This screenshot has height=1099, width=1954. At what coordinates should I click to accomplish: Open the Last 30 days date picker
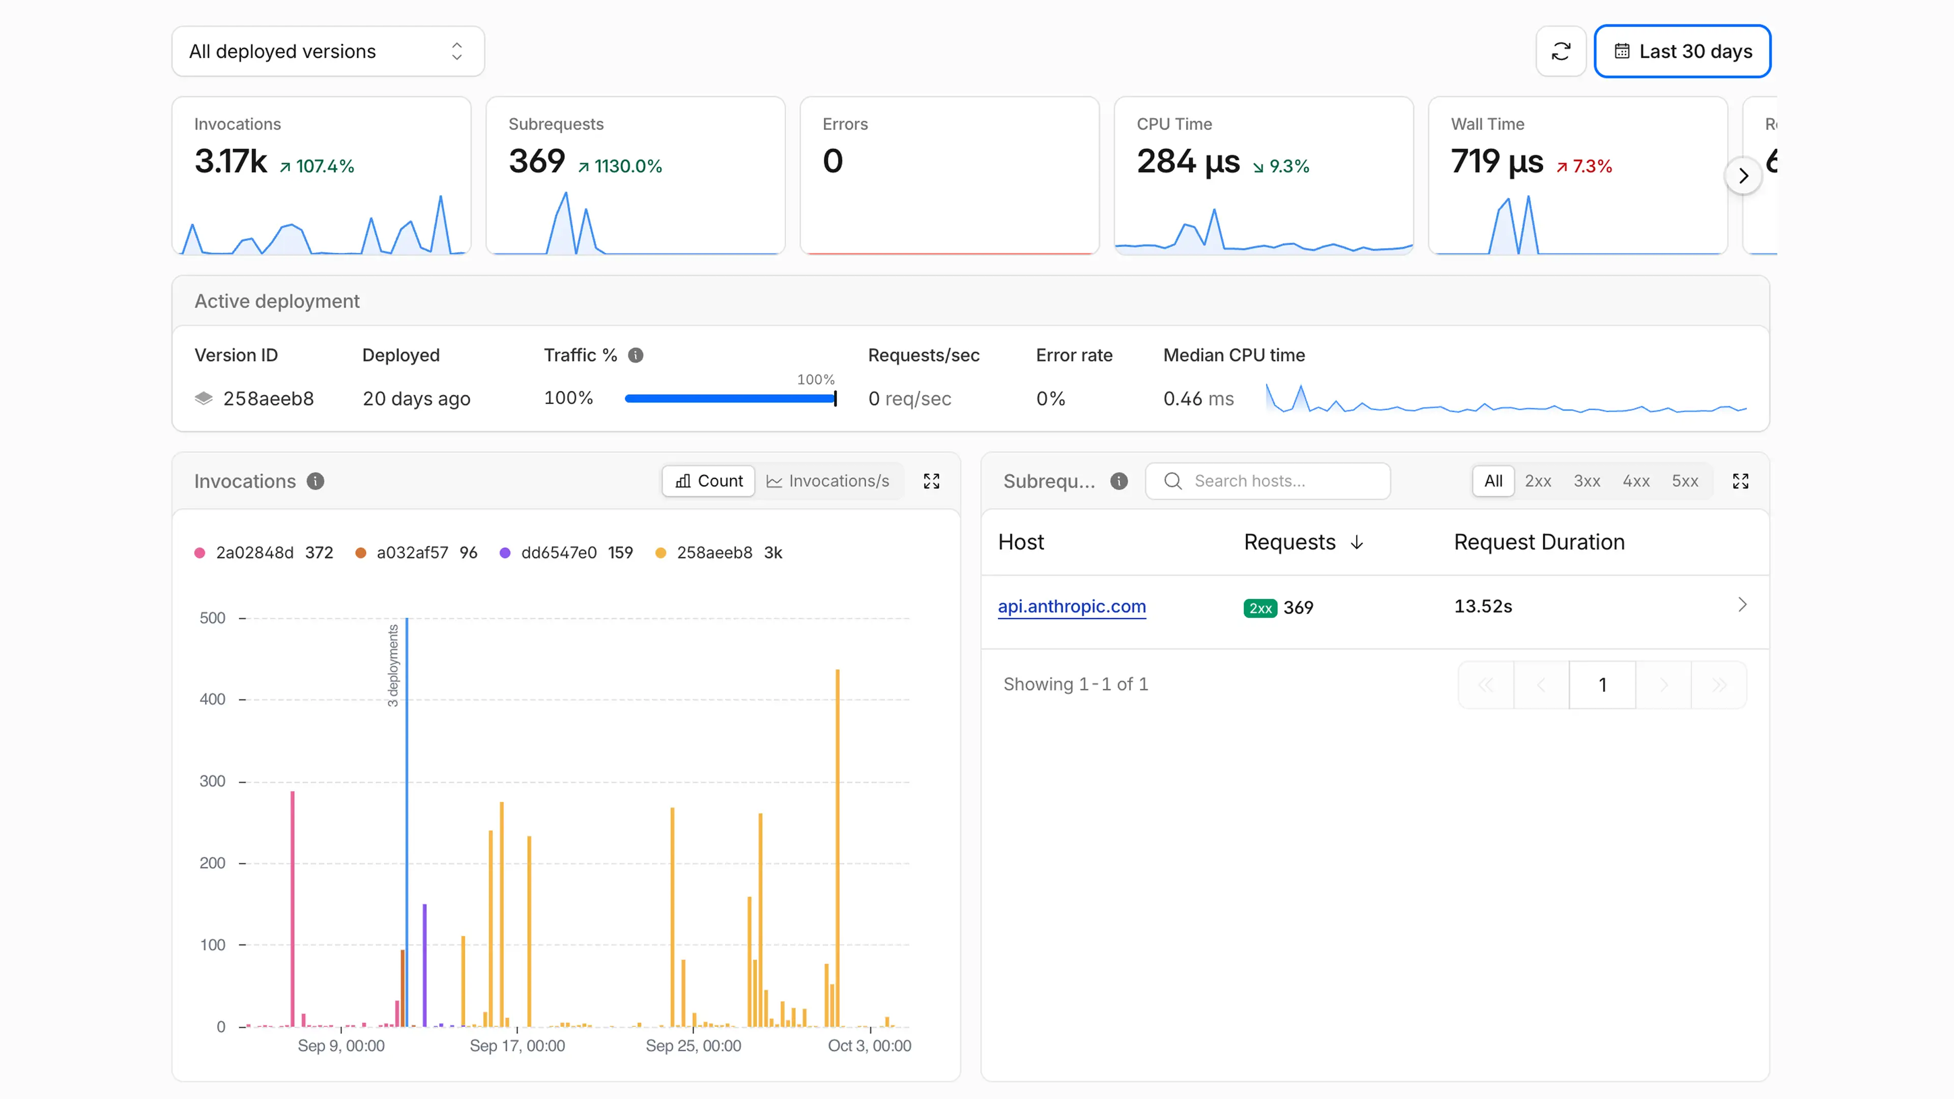[x=1682, y=51]
